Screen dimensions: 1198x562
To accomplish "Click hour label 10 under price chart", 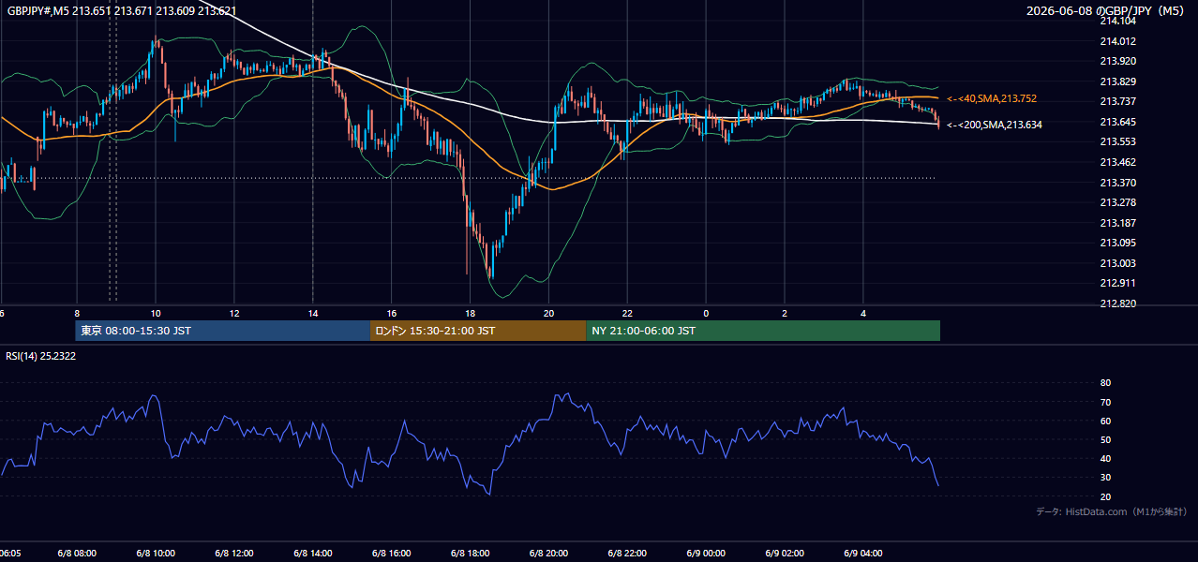I will pos(156,314).
